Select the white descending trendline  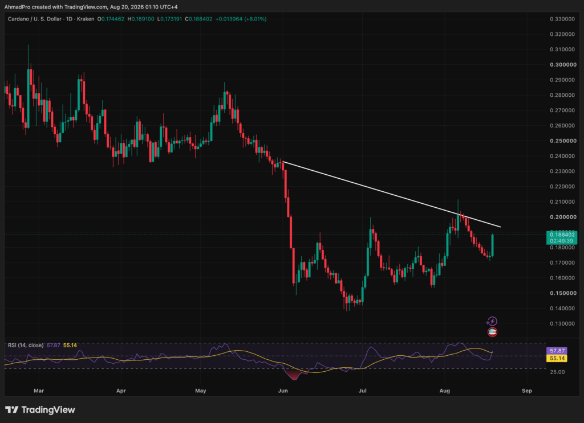391,194
